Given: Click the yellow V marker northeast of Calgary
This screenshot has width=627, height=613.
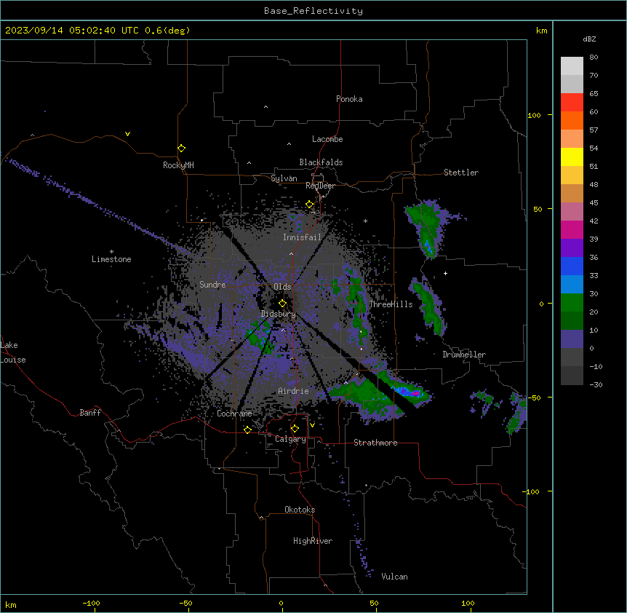Looking at the screenshot, I should (x=312, y=425).
